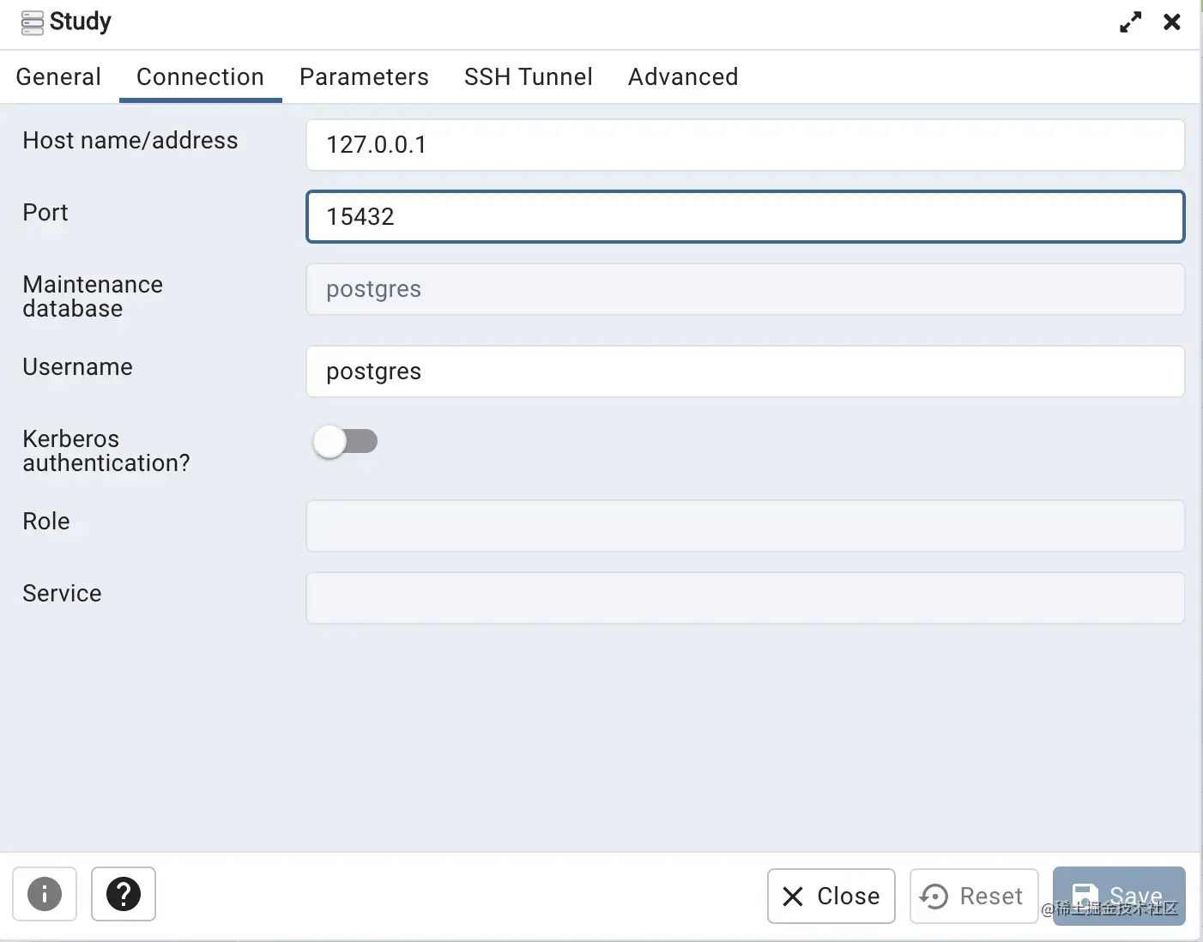Close the Study dialog with X icon
Screen dimensions: 1203x942
pos(1171,22)
